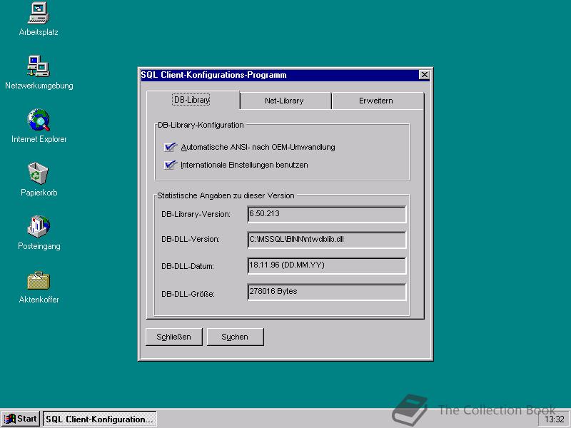Switch to the Net-Library tab

pyautogui.click(x=285, y=101)
